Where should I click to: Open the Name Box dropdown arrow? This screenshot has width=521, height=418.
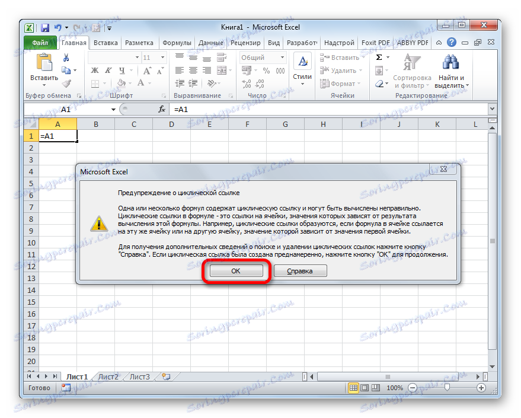(113, 109)
